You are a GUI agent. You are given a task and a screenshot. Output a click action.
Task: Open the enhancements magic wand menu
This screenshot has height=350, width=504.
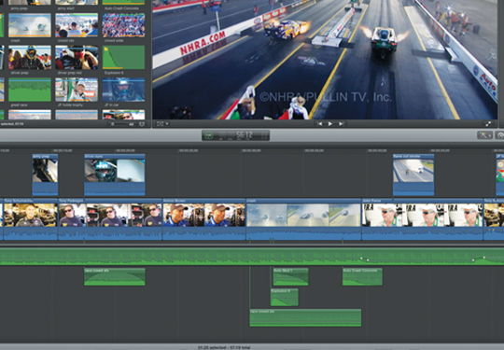click(x=484, y=135)
